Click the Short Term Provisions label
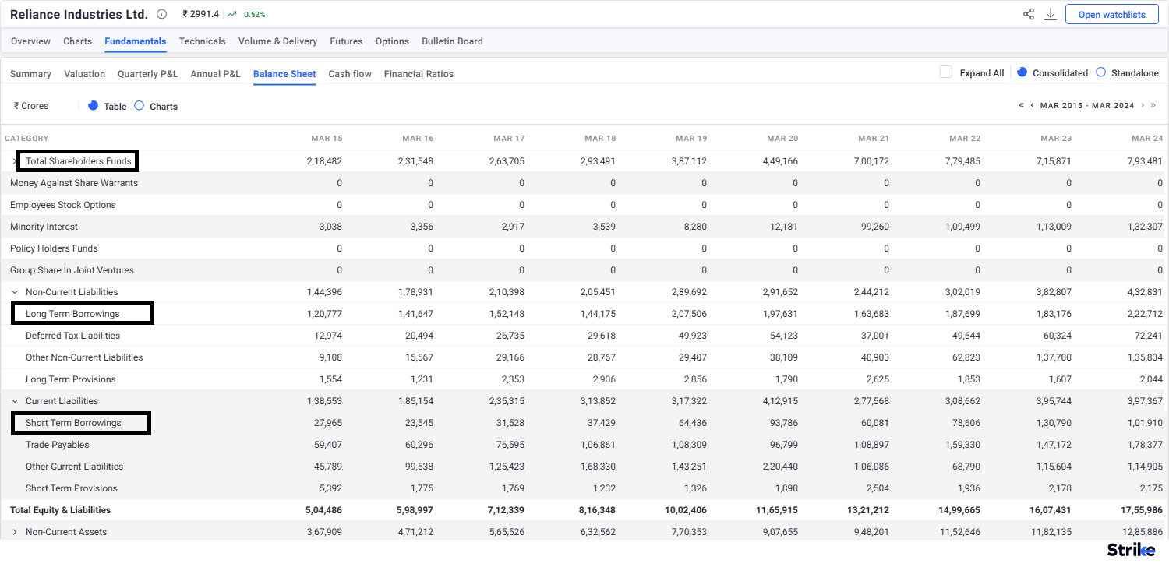The width and height of the screenshot is (1169, 567). point(72,488)
